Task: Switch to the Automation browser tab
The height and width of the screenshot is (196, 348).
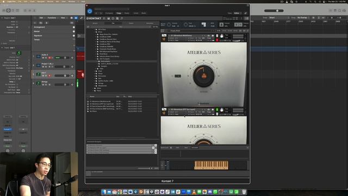Action: click(x=150, y=23)
